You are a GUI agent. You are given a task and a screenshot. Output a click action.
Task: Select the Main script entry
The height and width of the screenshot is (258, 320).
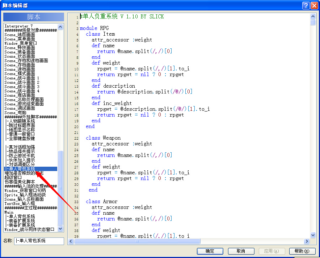tap(9, 212)
